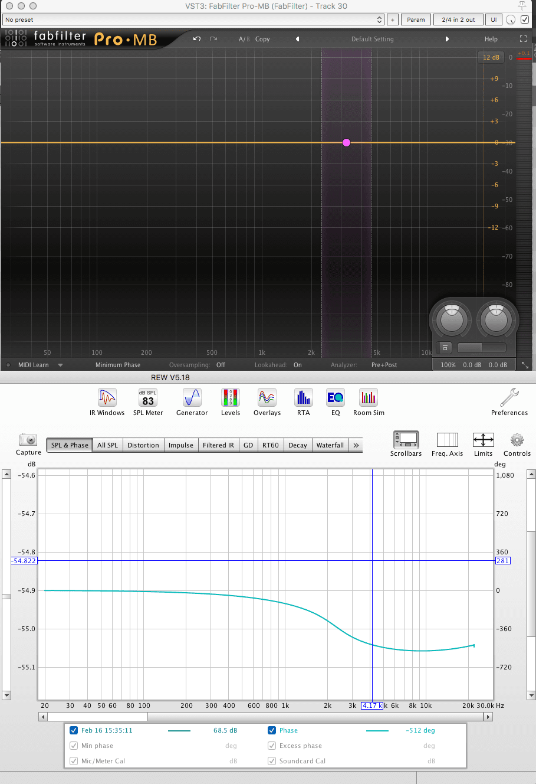Open the Levels meter icon

pos(231,398)
